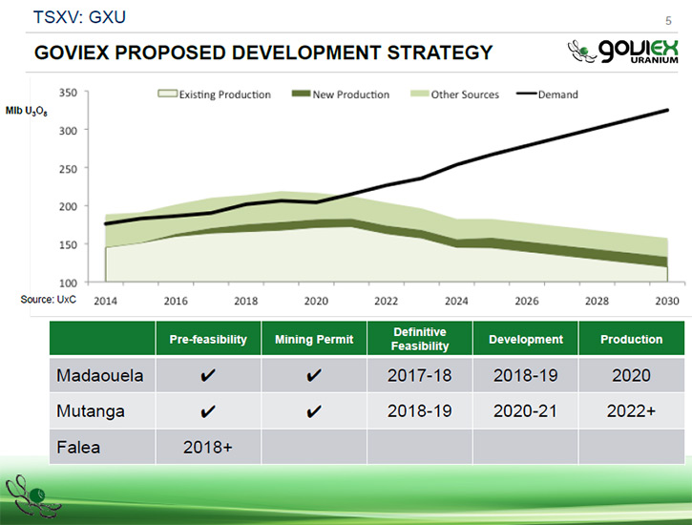Select the Mining Permit column header

314,339
